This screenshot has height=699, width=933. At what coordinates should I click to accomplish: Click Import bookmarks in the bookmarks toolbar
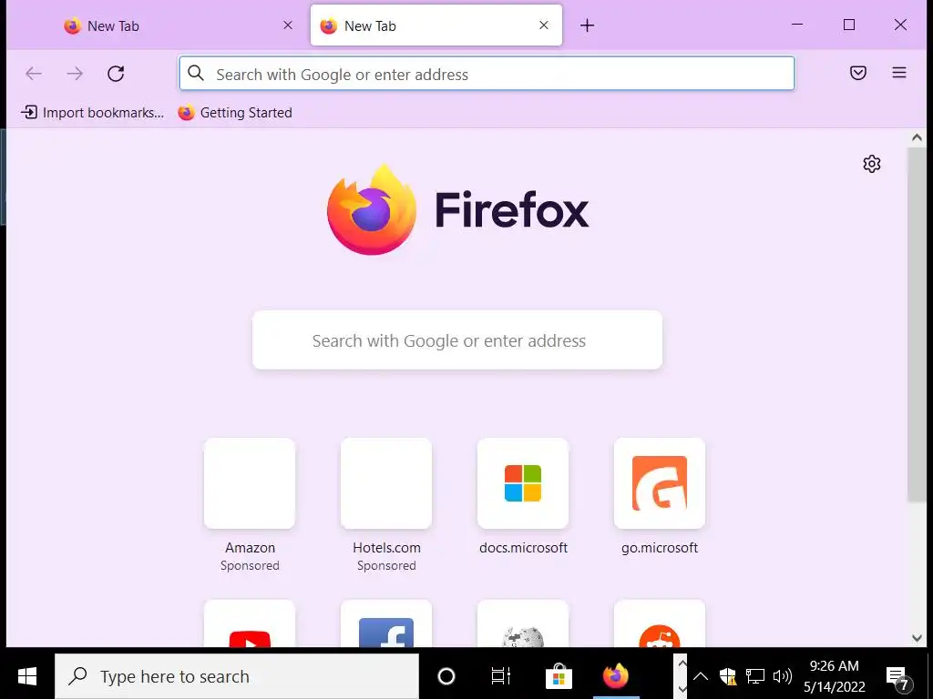point(92,112)
